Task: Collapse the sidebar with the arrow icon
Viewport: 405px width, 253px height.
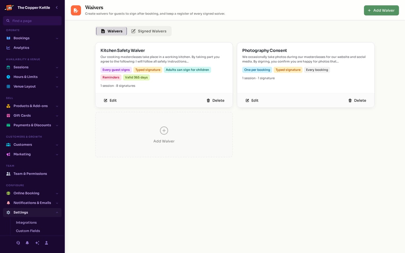Action: coord(57,8)
